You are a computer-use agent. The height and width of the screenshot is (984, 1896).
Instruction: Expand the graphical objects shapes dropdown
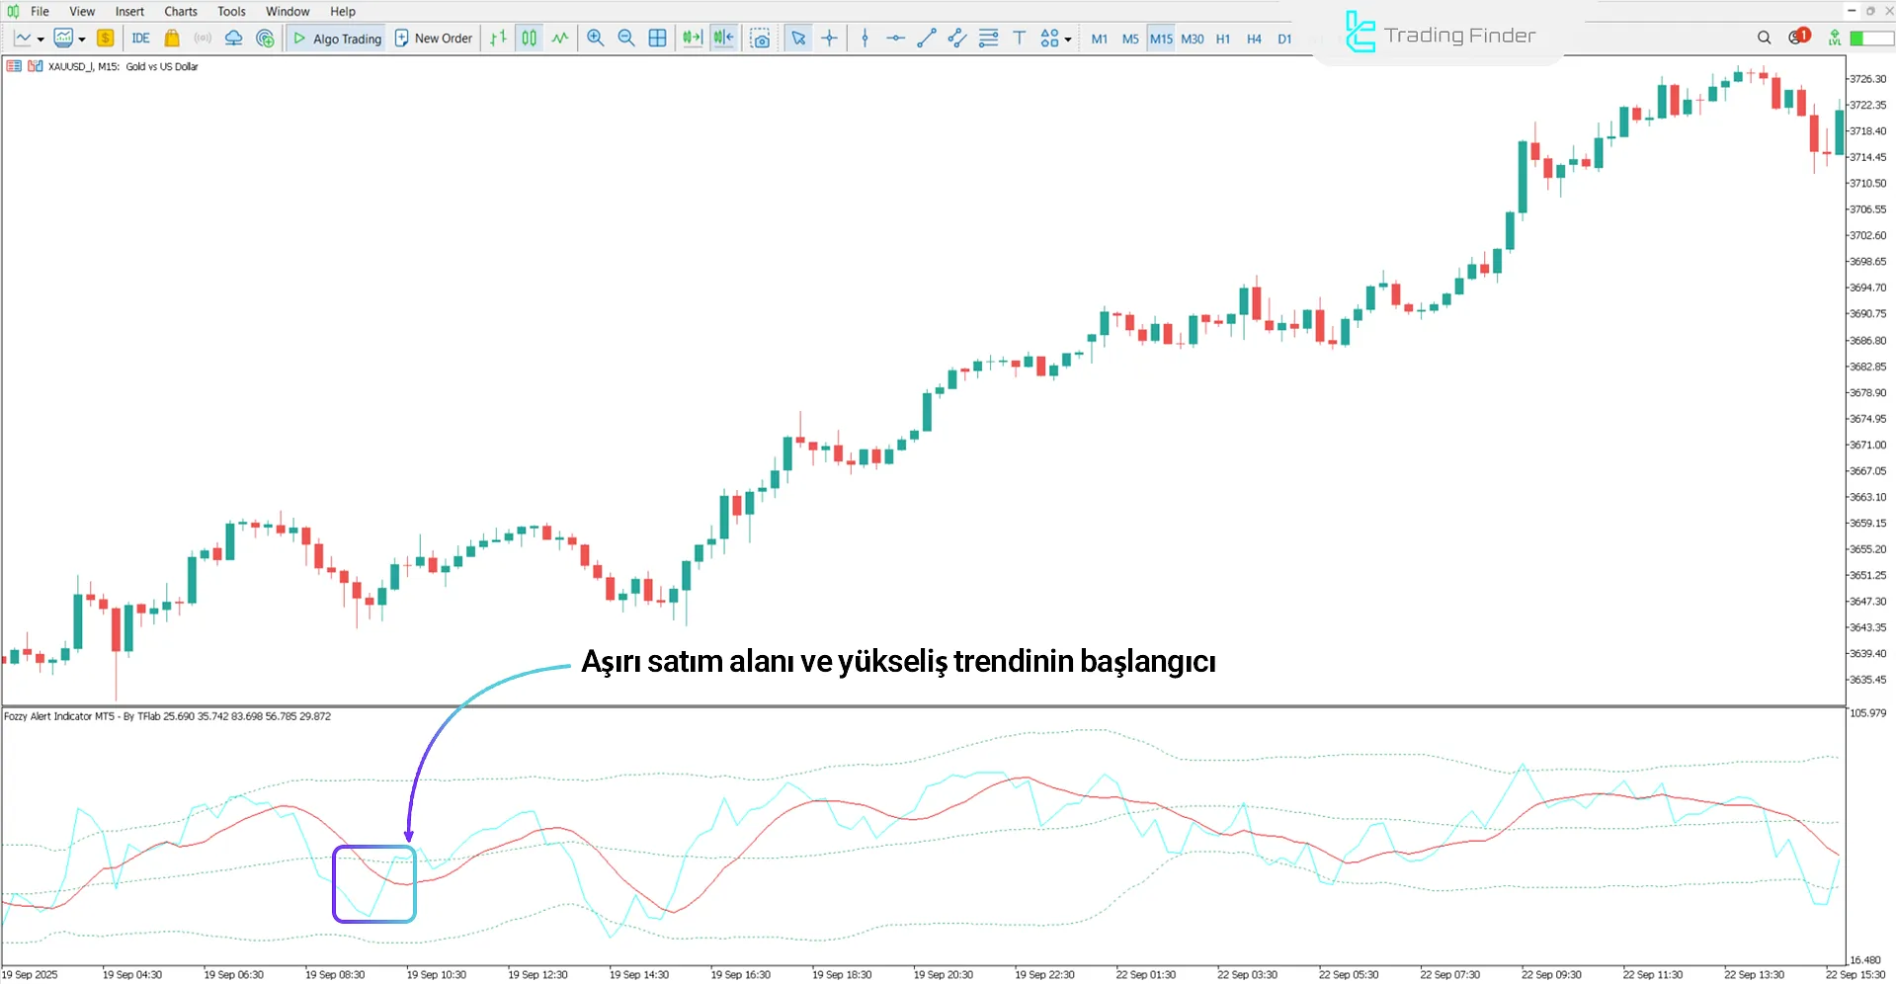1068,39
